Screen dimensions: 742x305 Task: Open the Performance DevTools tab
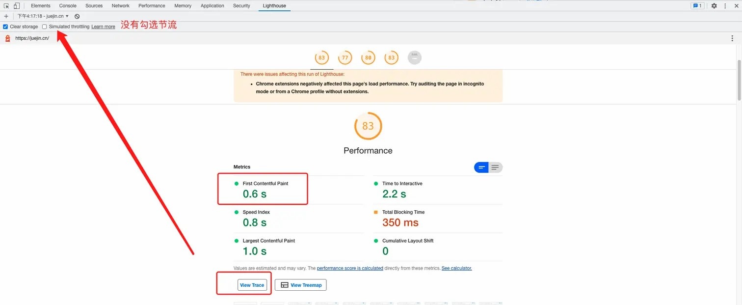[152, 6]
